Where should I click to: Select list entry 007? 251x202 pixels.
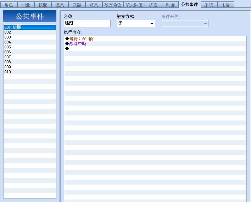[30, 57]
